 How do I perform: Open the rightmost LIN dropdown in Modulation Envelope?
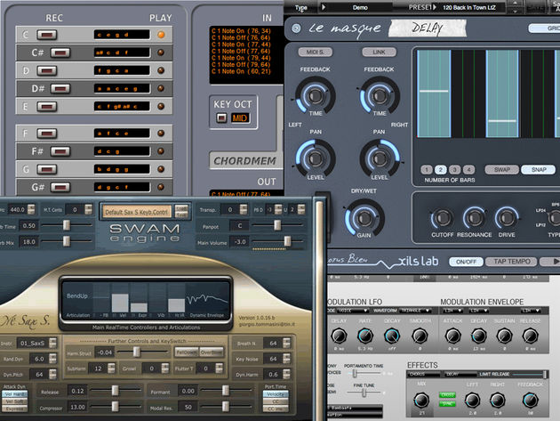pyautogui.click(x=531, y=311)
